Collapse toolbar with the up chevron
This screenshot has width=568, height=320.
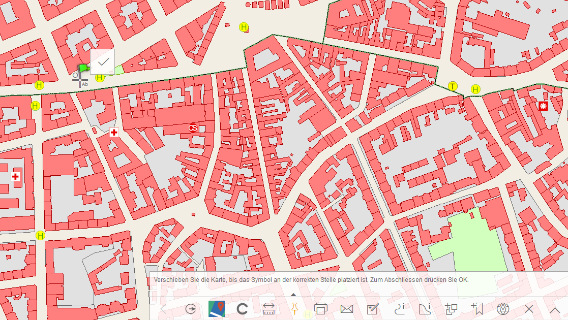[x=555, y=309]
